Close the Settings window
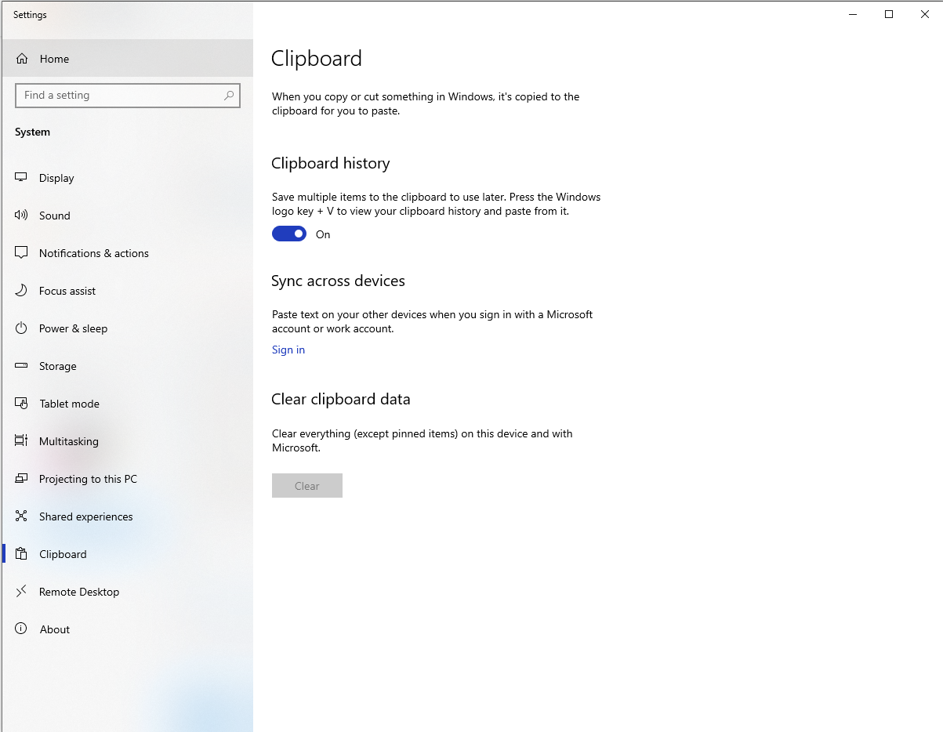943x732 pixels. tap(925, 14)
